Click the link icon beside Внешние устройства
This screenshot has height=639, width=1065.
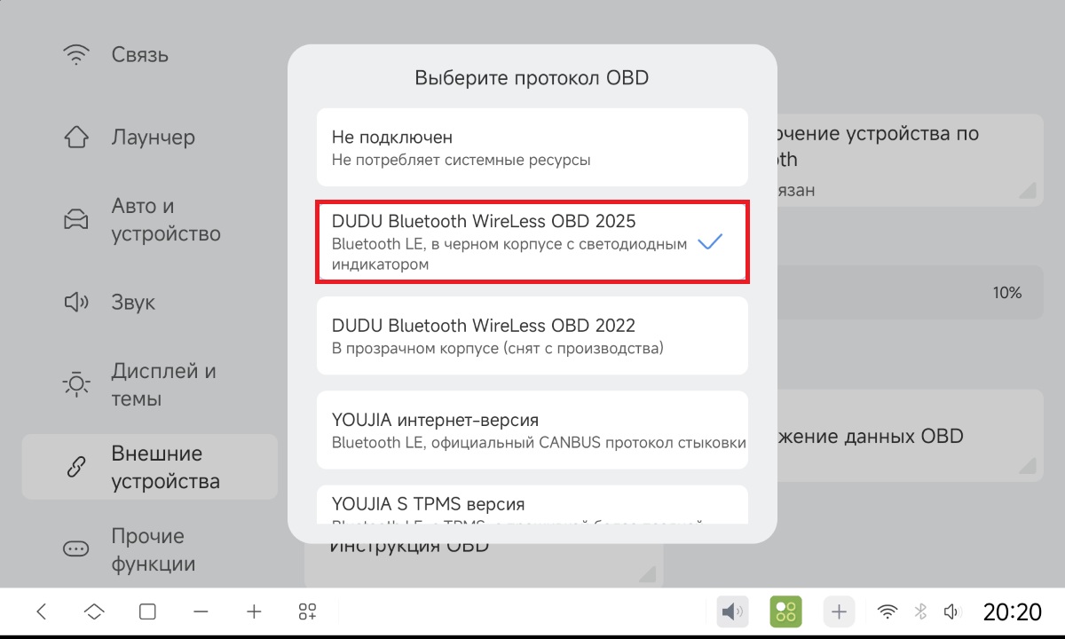pos(76,467)
